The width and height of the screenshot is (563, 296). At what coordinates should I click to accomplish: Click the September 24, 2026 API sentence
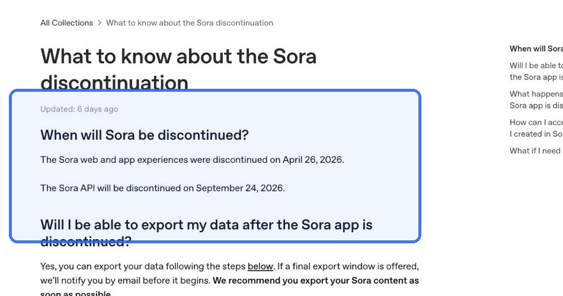tap(162, 188)
